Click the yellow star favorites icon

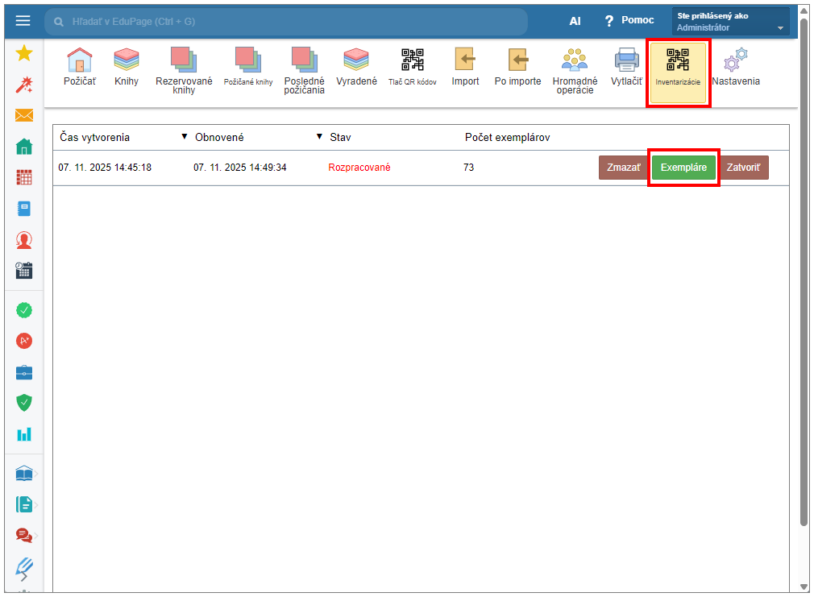[24, 53]
